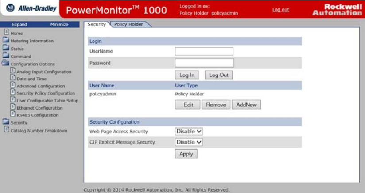This screenshot has height=193, width=365.
Task: Click the Date and Time page icon
Action: click(13, 78)
